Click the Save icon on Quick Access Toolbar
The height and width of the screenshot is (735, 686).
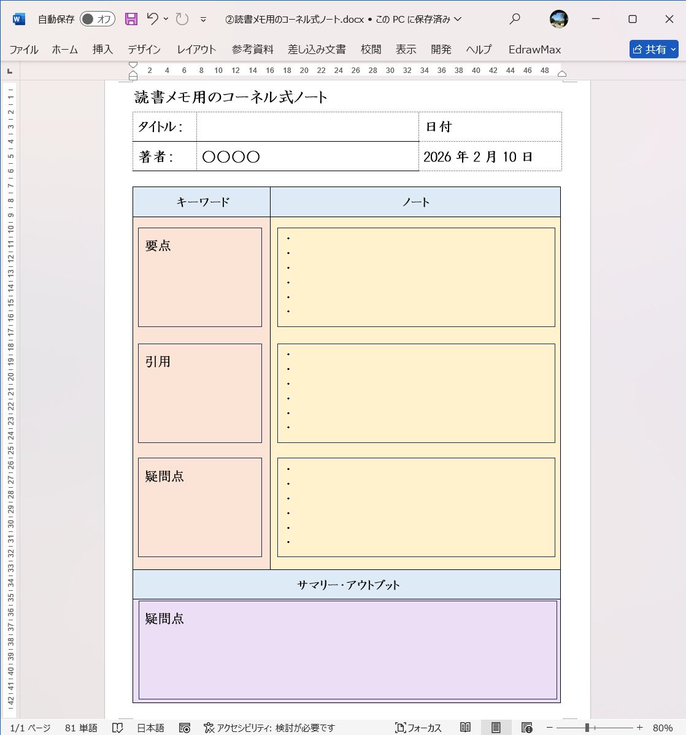click(131, 19)
